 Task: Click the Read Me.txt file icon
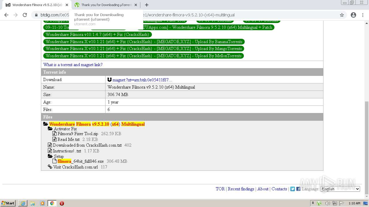[55, 139]
